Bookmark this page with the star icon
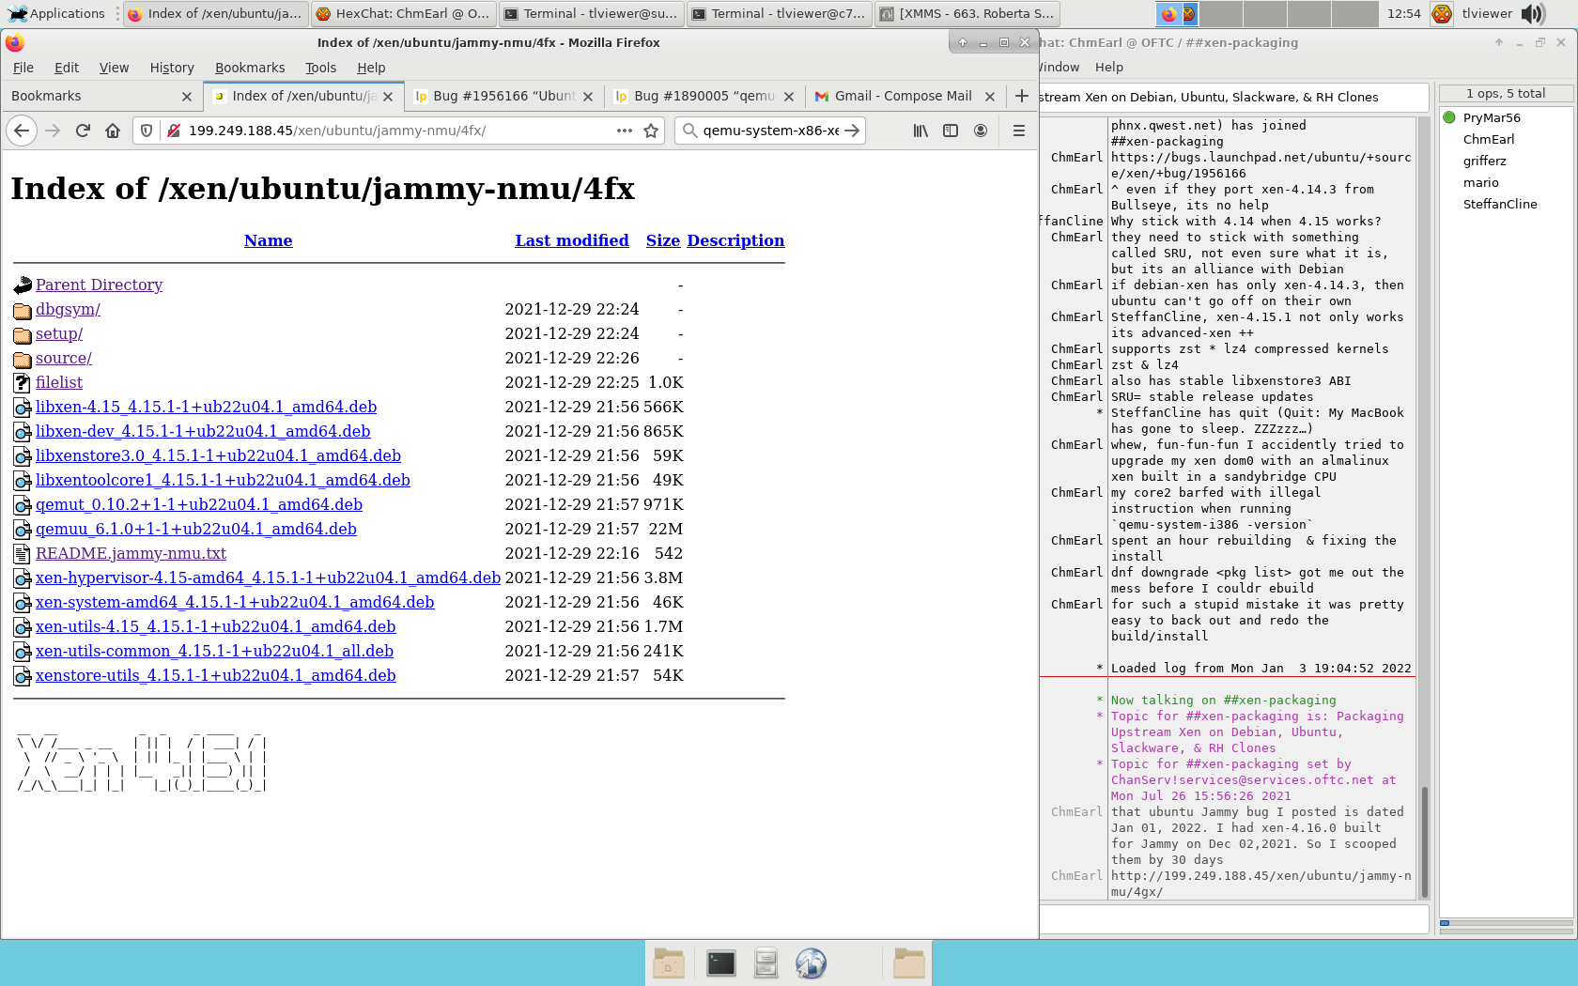The height and width of the screenshot is (986, 1578). [651, 131]
